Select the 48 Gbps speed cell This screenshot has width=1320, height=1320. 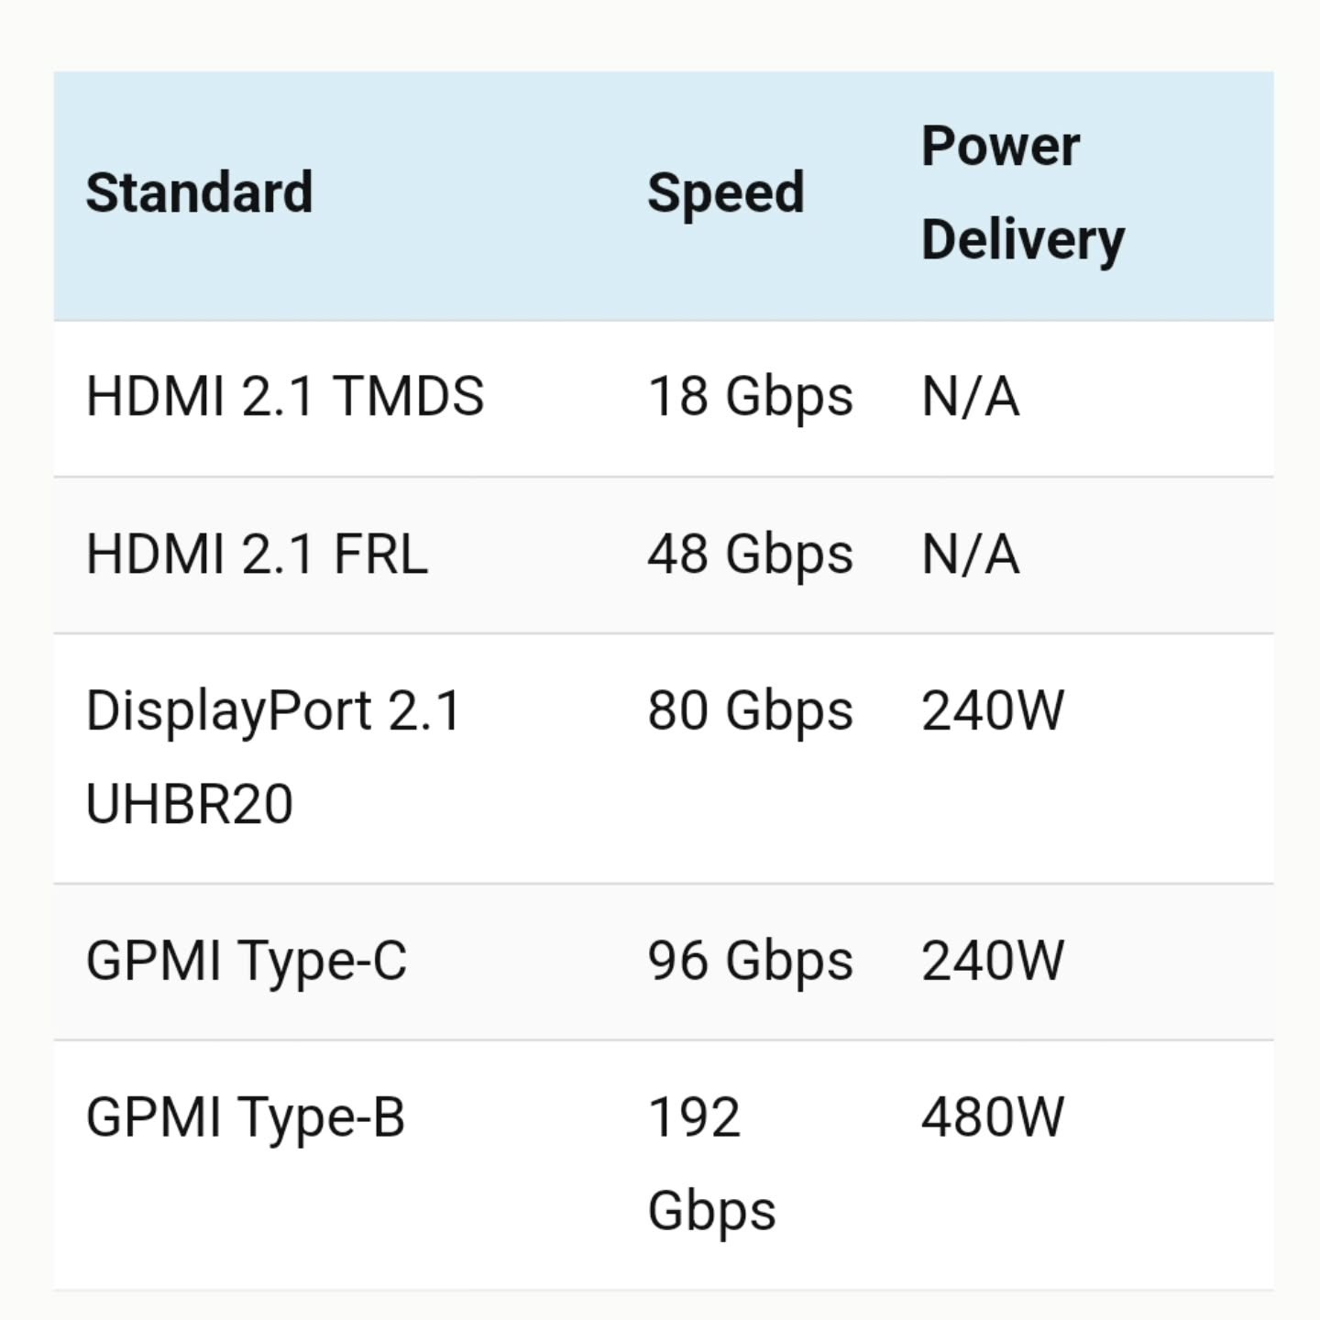(750, 555)
